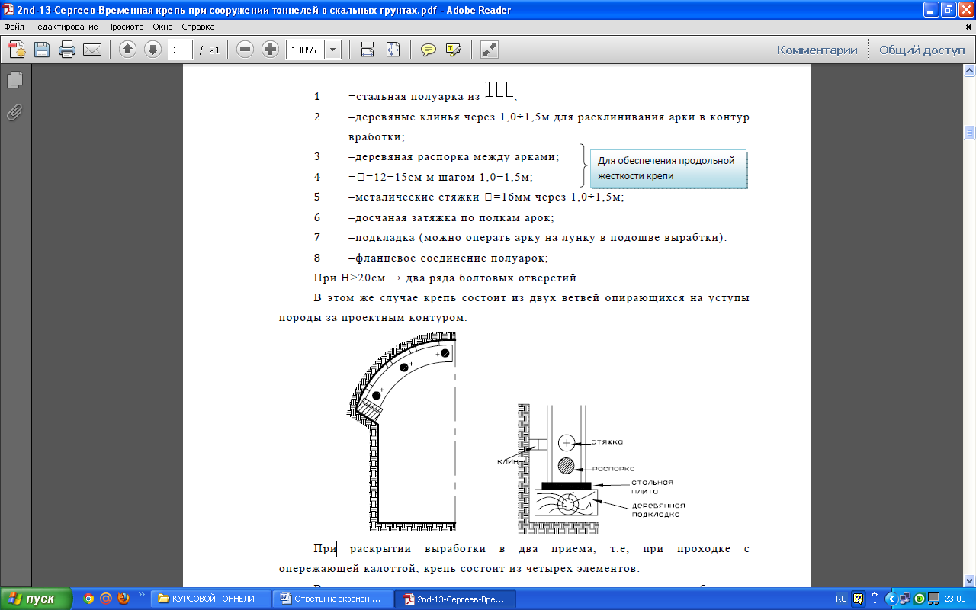Screen dimensions: 976x610
Task: Click the comment note 'Для обеспечения продольной жесткости'
Action: pos(668,169)
